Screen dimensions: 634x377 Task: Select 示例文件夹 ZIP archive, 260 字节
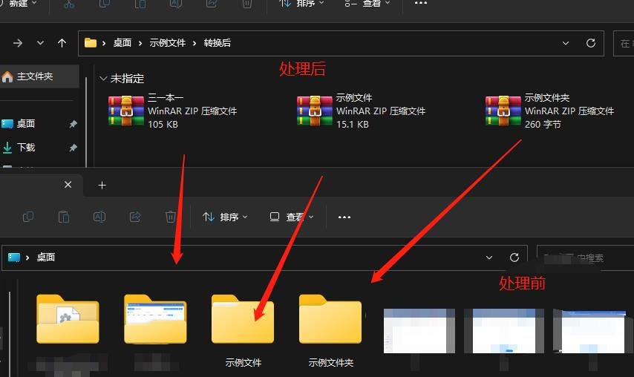tap(550, 111)
